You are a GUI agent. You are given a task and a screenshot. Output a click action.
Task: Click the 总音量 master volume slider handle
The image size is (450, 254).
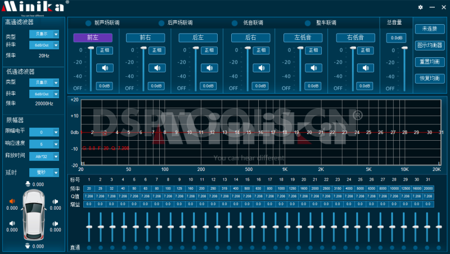[404, 48]
